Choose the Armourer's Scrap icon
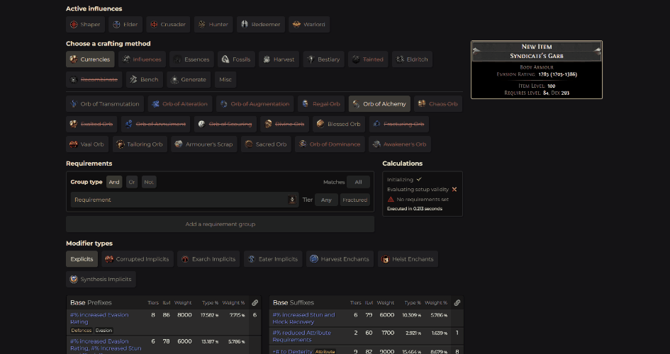Screen dimensions: 670x354 [179, 144]
